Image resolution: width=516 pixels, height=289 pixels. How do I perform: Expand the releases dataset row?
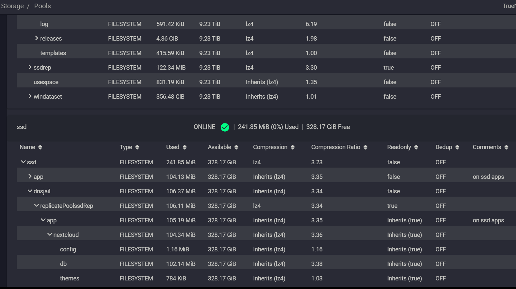coord(36,38)
